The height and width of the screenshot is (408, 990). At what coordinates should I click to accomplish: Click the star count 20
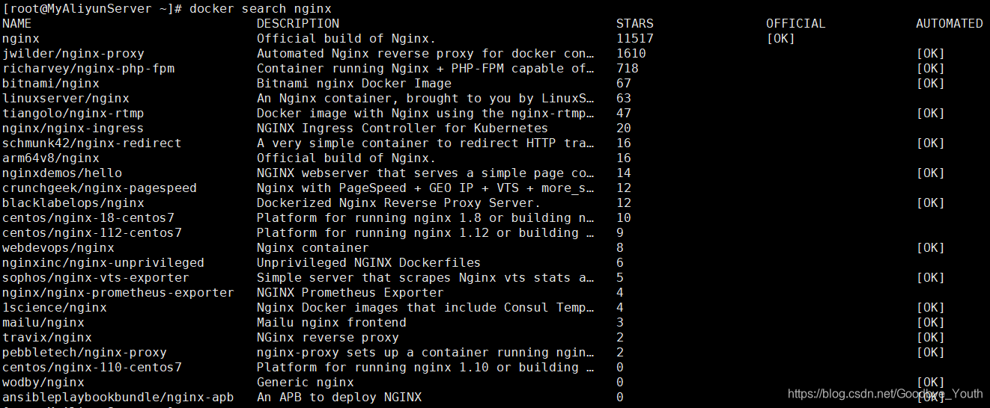[x=624, y=128]
